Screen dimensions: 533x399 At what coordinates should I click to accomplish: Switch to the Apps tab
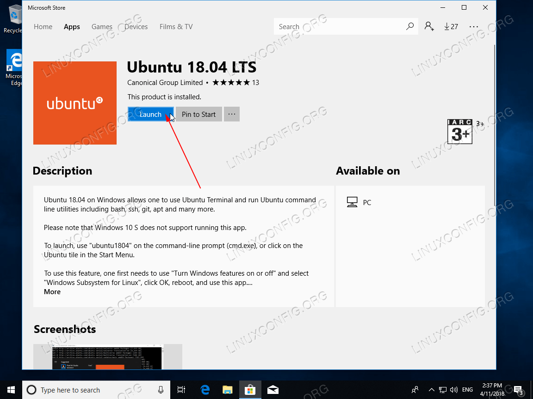pyautogui.click(x=72, y=26)
